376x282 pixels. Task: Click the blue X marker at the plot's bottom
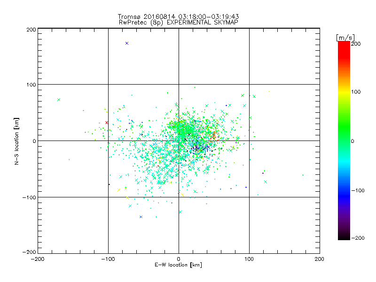coord(141,217)
